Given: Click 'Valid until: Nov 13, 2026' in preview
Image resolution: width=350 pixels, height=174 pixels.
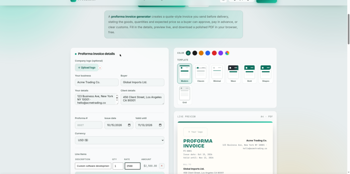Looking at the screenshot, I should point(199,158).
